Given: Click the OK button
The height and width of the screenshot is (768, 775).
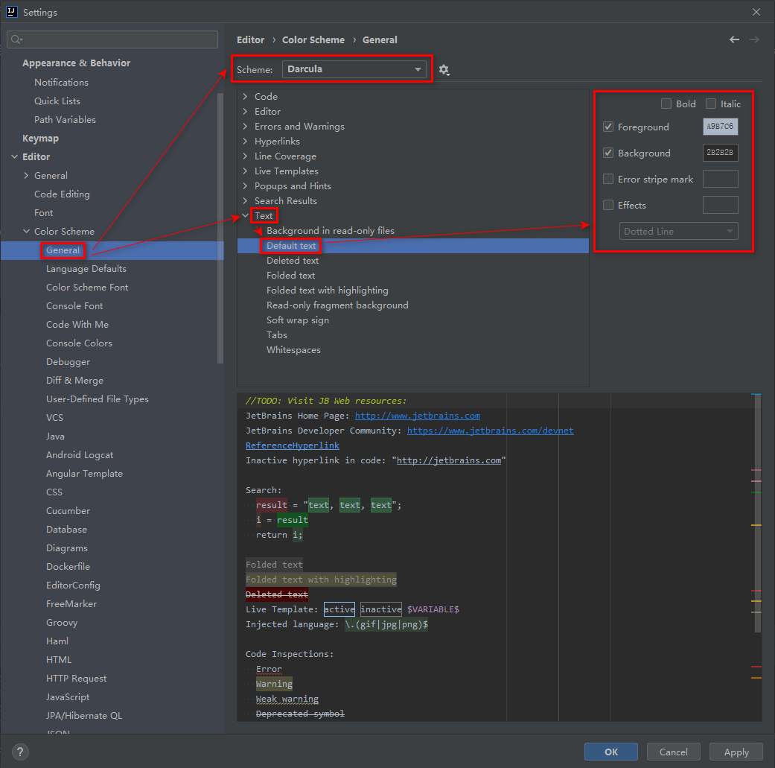Looking at the screenshot, I should pyautogui.click(x=611, y=752).
